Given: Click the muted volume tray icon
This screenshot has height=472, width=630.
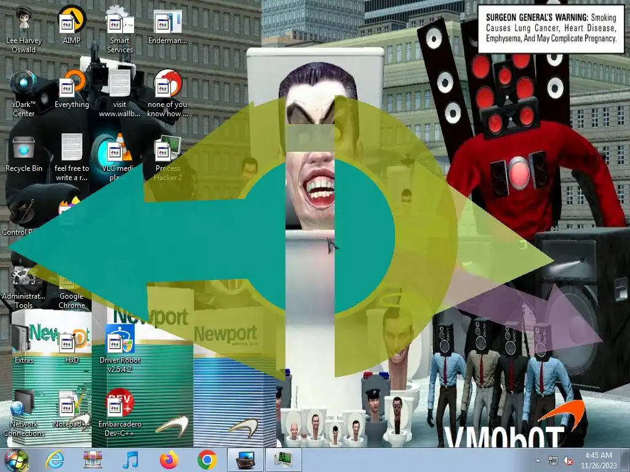Looking at the screenshot, I should coord(568,461).
